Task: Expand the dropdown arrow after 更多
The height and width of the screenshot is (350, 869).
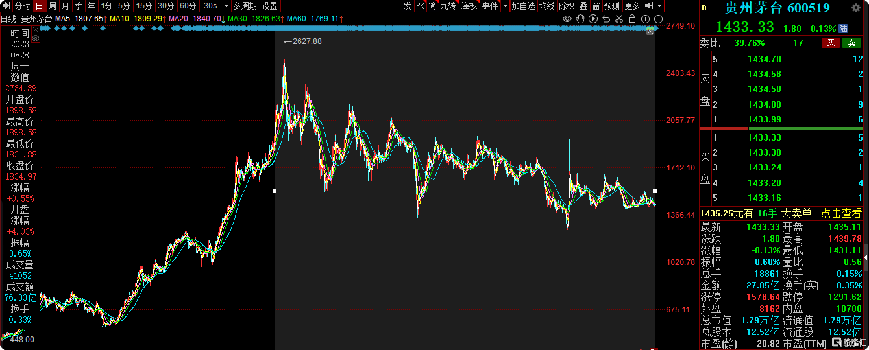Action: (x=659, y=6)
